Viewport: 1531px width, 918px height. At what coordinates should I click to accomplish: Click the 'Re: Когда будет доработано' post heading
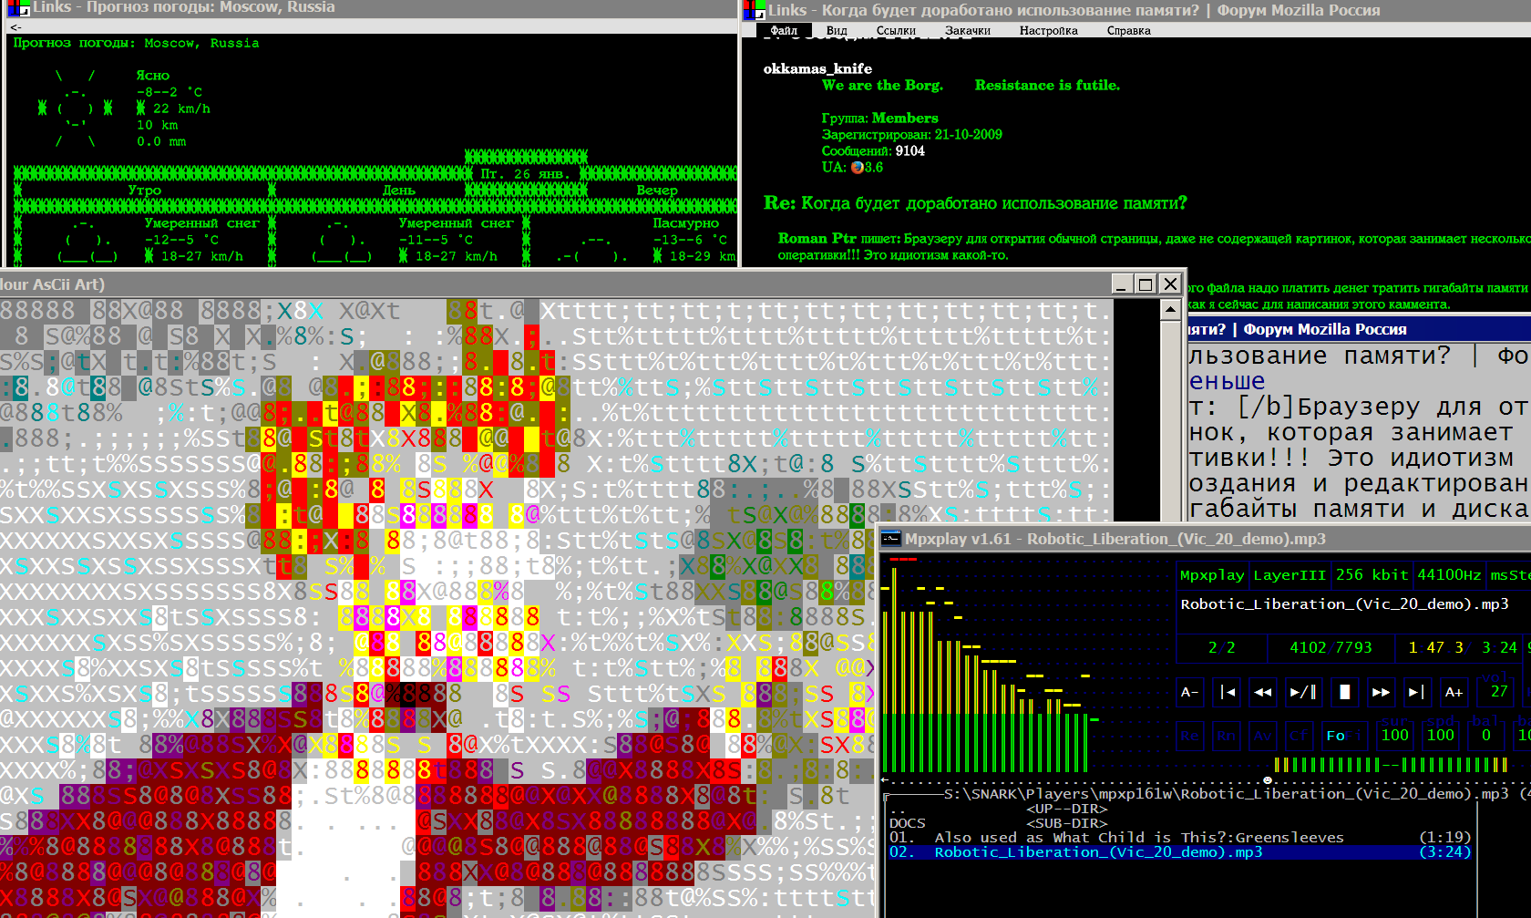975,202
